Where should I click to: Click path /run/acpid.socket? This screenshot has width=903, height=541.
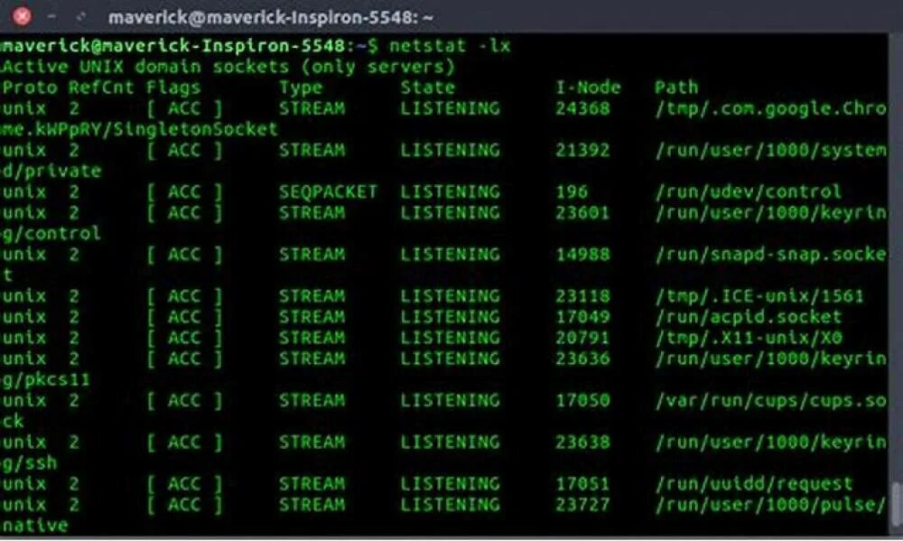coord(748,317)
